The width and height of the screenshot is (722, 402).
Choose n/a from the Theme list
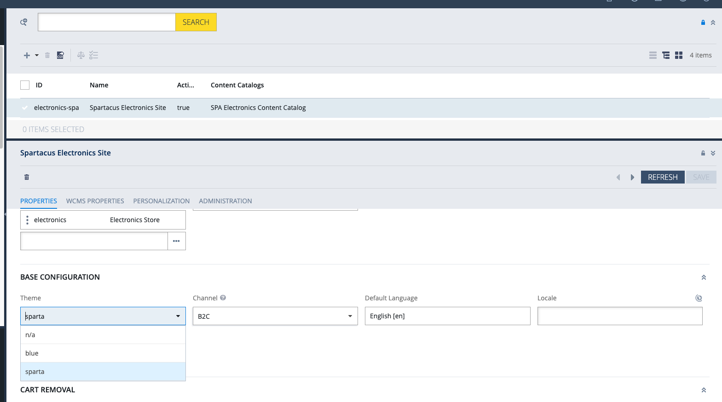[103, 335]
